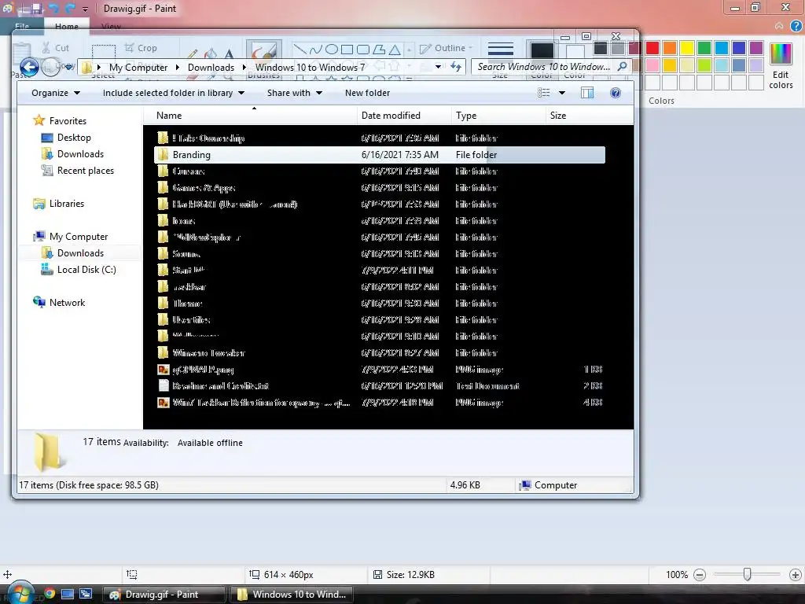Open Edit colors in Paint
The height and width of the screenshot is (604, 805).
click(x=781, y=66)
